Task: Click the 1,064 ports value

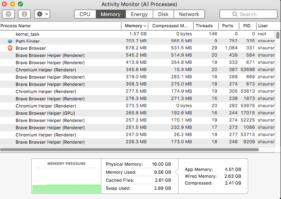Action: point(231,48)
